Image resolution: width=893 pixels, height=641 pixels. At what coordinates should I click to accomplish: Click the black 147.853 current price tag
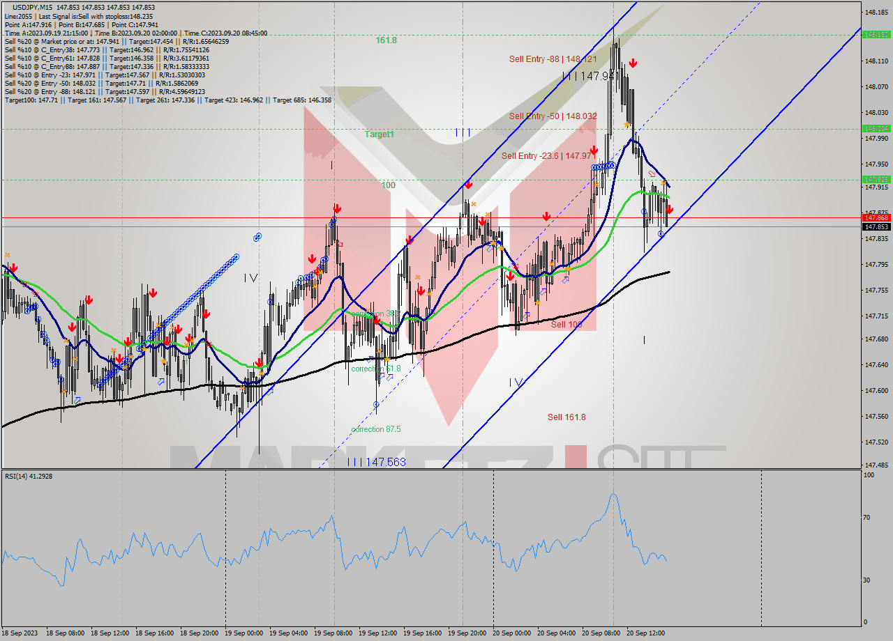[x=876, y=226]
